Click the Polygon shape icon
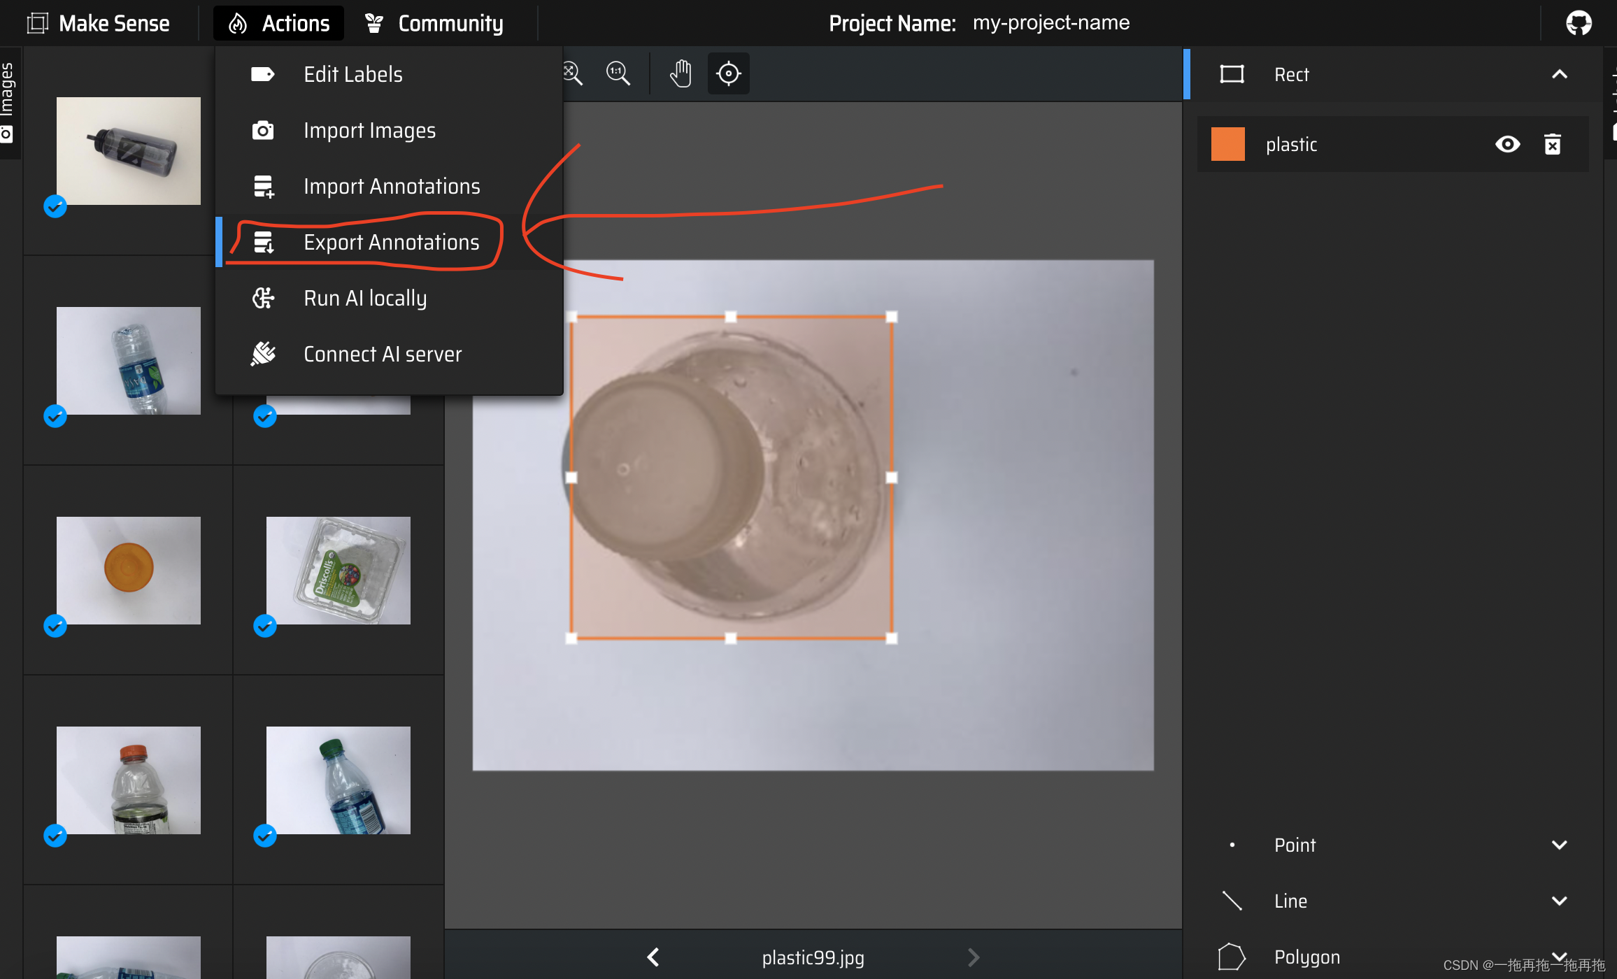The image size is (1617, 979). [x=1232, y=957]
